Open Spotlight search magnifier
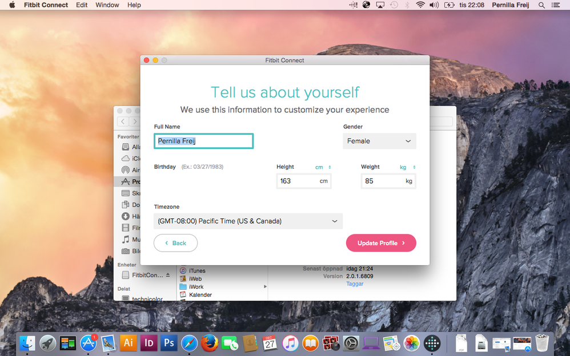Image resolution: width=570 pixels, height=356 pixels. (x=541, y=5)
